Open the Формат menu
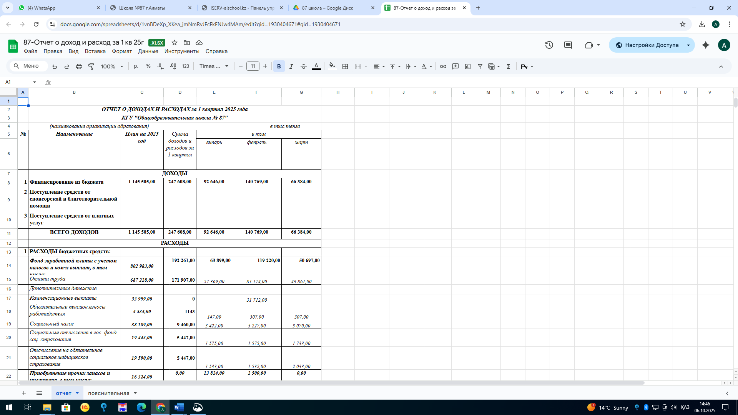 (122, 51)
